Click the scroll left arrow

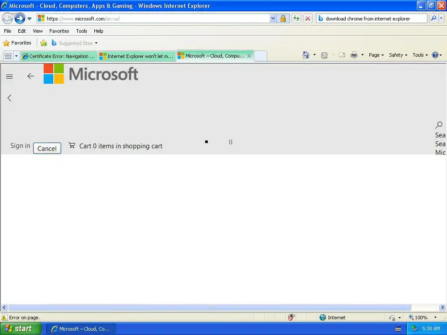point(4,308)
